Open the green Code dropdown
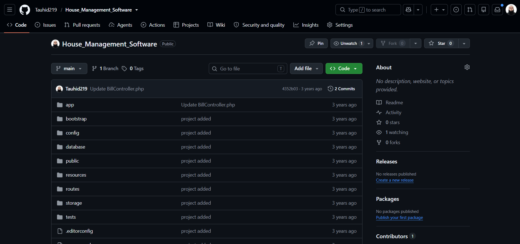The image size is (520, 244). click(x=344, y=68)
